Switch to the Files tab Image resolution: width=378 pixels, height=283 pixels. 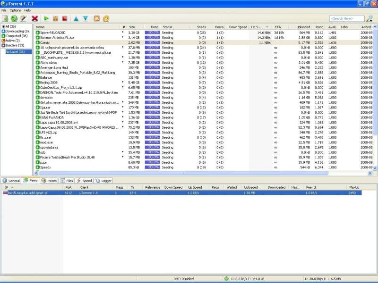coord(67,181)
